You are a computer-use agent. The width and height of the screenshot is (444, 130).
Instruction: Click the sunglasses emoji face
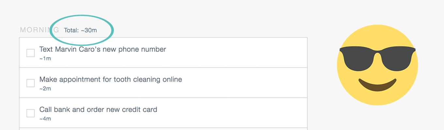pos(377,65)
